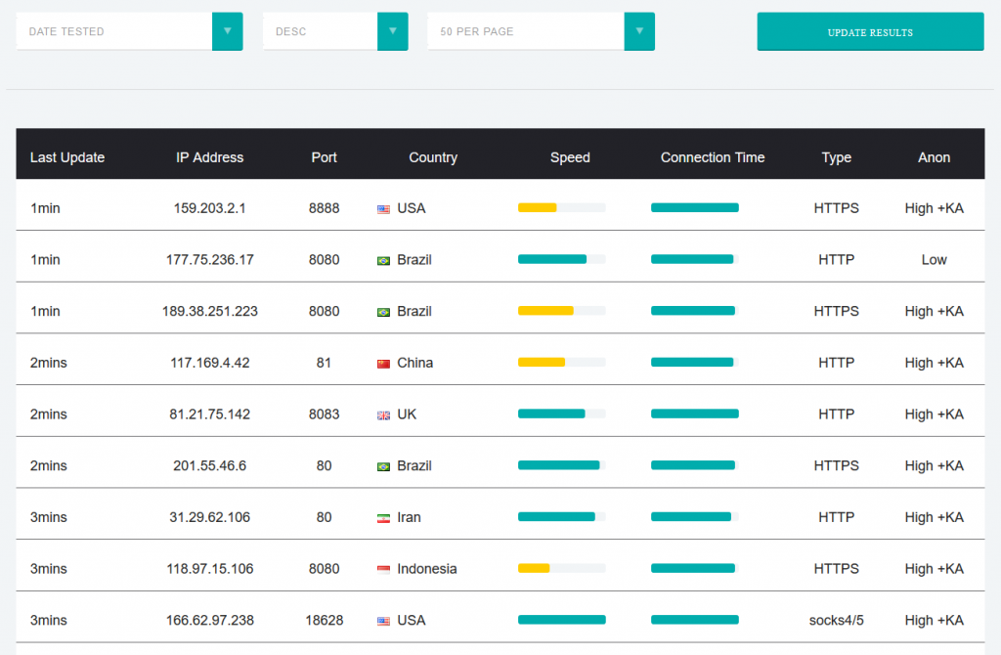Click the Type column header
1001x655 pixels.
[x=837, y=157]
